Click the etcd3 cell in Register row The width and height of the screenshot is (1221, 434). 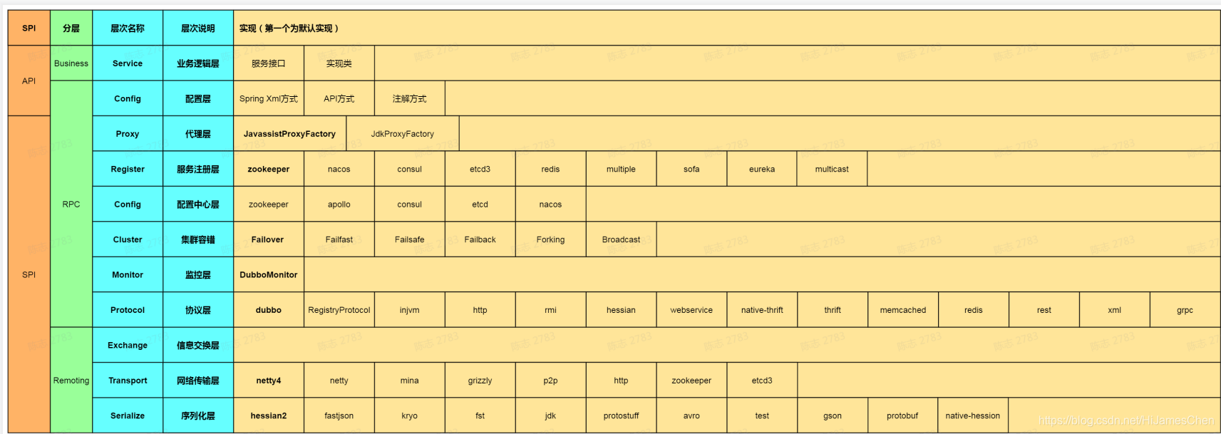(x=480, y=170)
